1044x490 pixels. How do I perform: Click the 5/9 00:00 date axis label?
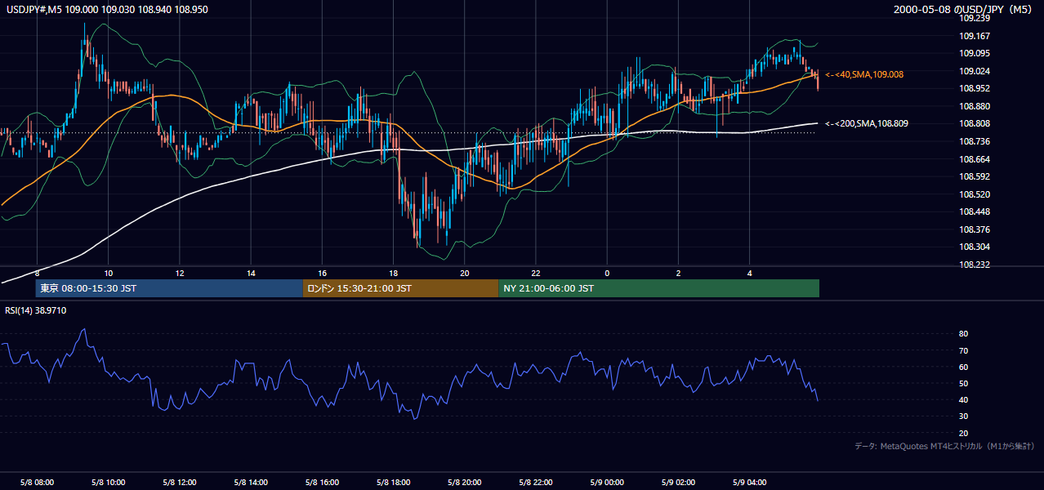[x=608, y=482]
